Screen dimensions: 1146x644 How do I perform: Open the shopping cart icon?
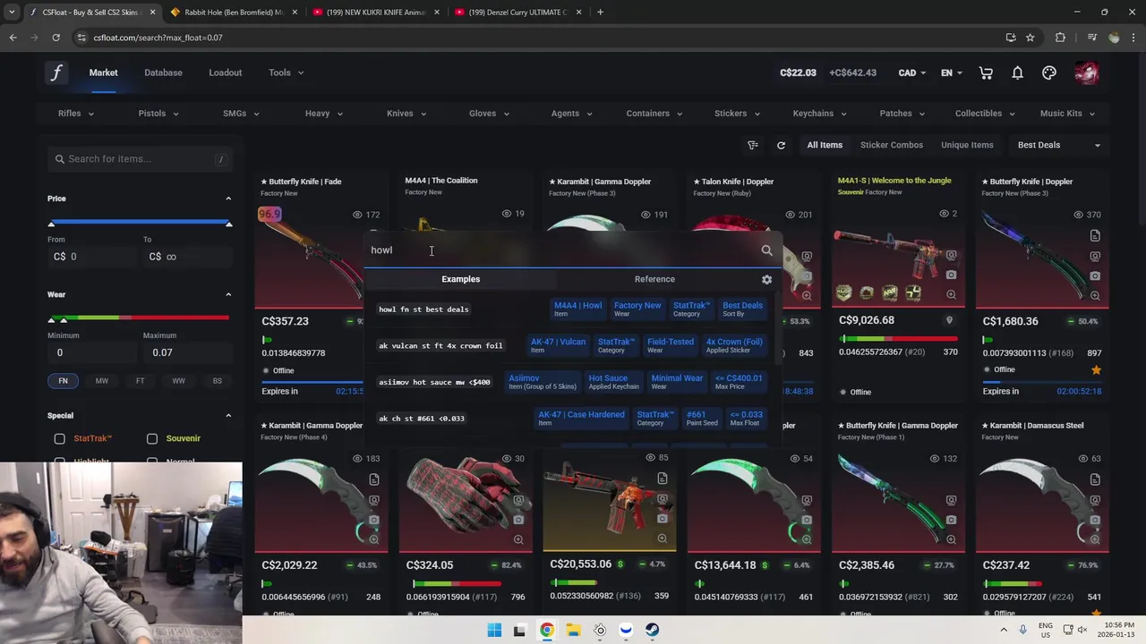pyautogui.click(x=986, y=72)
